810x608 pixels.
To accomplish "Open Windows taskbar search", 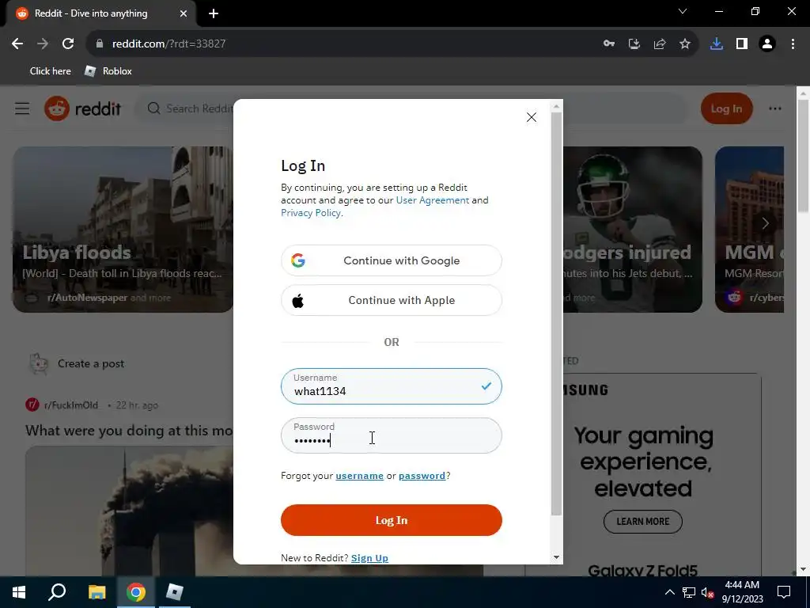I will [x=57, y=592].
